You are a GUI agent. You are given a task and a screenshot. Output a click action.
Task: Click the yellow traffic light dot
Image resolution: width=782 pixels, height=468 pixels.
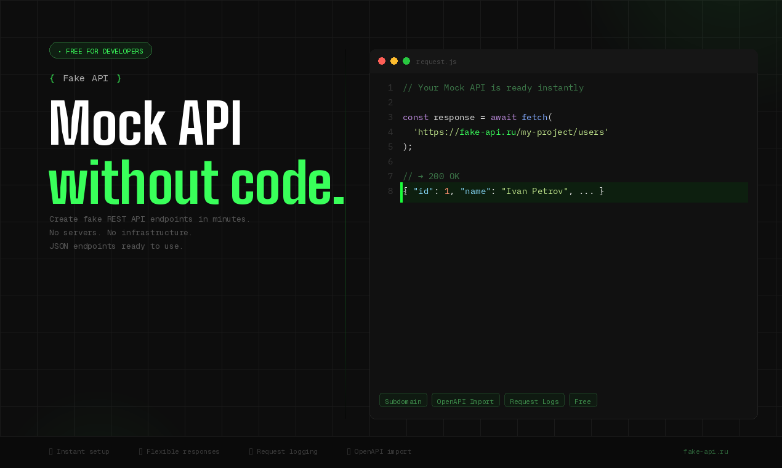394,61
